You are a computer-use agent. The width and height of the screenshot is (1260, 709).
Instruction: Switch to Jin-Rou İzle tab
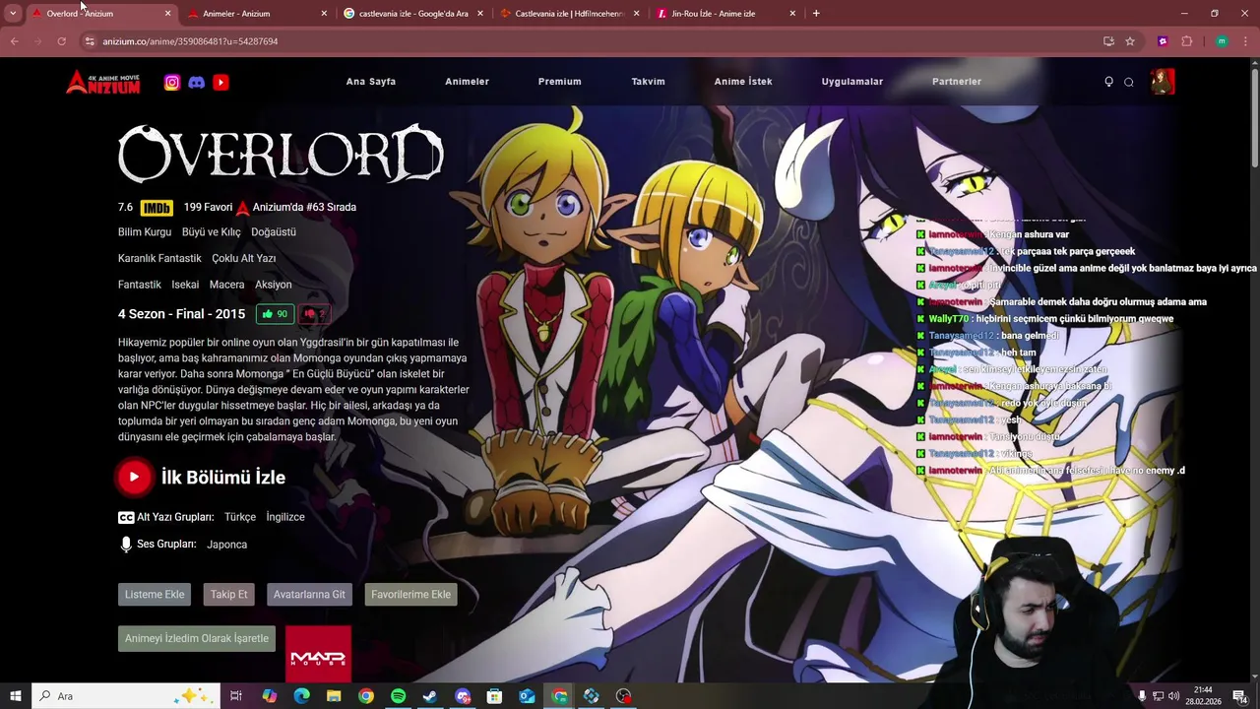click(x=725, y=14)
